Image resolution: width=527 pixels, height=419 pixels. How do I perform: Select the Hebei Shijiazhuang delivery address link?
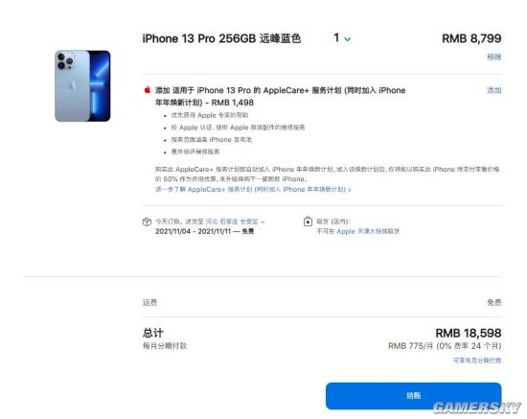point(232,221)
